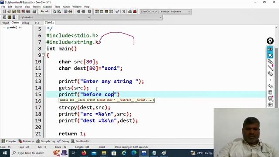Click the Rebuild All toolbar icon
279x157 pixels.
click(111, 12)
